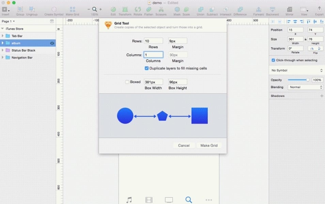This screenshot has width=325, height=204.
Task: Select the Scissors tool
Action: tap(161, 10)
